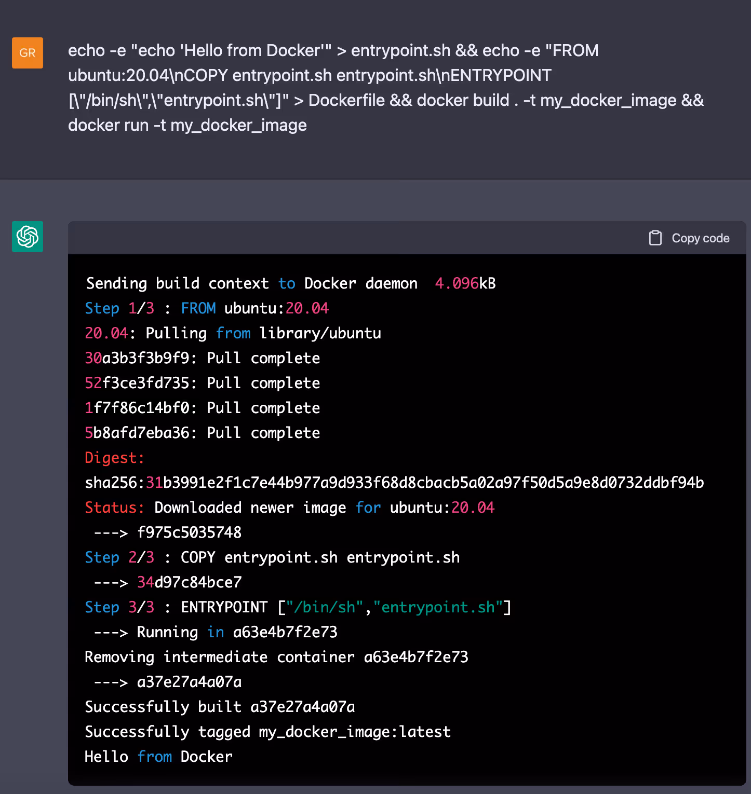Image resolution: width=751 pixels, height=794 pixels.
Task: Select the Successfully tagged my_docker_image:latest line
Action: tap(267, 731)
